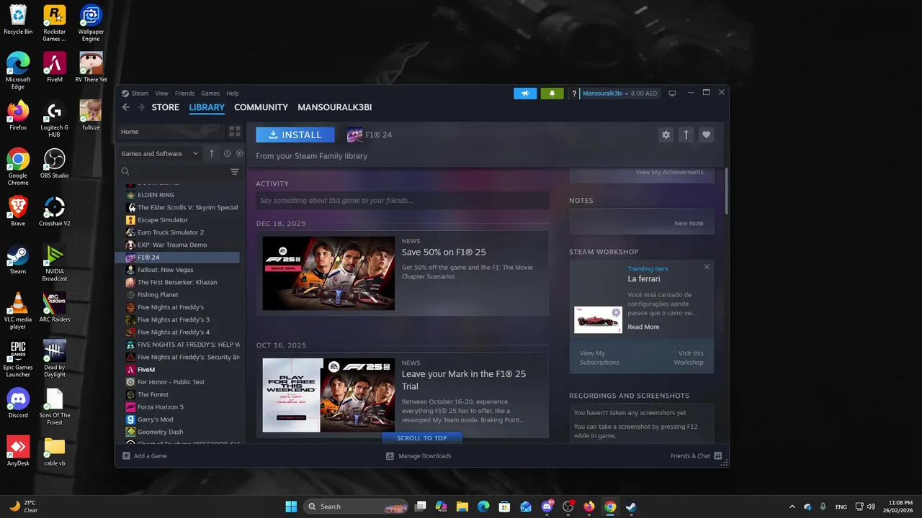The image size is (922, 518).
Task: Open Wallpaper Engine desktop shortcut
Action: click(x=91, y=24)
